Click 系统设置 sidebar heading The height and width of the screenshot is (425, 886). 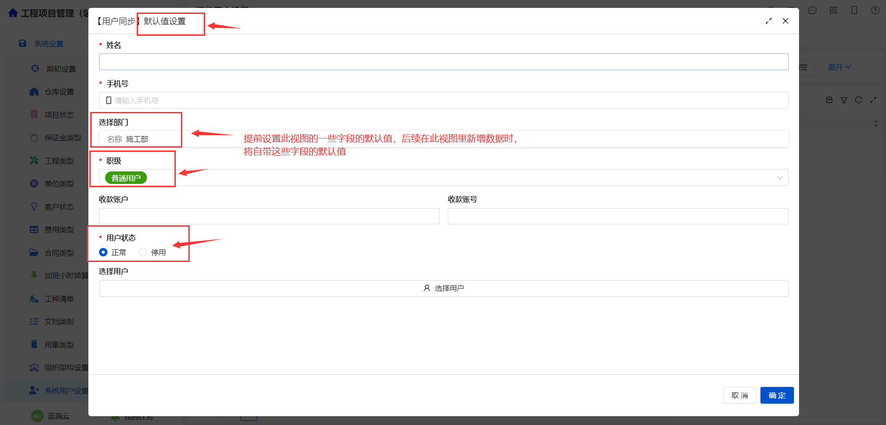[x=49, y=44]
